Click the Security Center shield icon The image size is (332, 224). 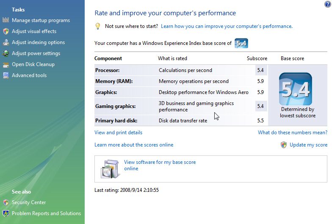(x=6, y=202)
